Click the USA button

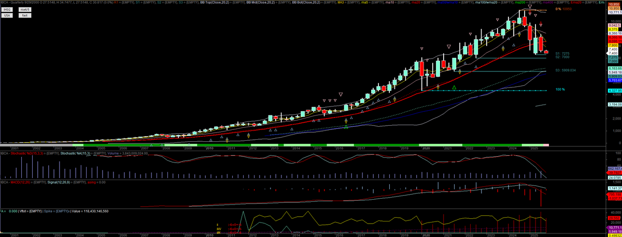pos(7,16)
